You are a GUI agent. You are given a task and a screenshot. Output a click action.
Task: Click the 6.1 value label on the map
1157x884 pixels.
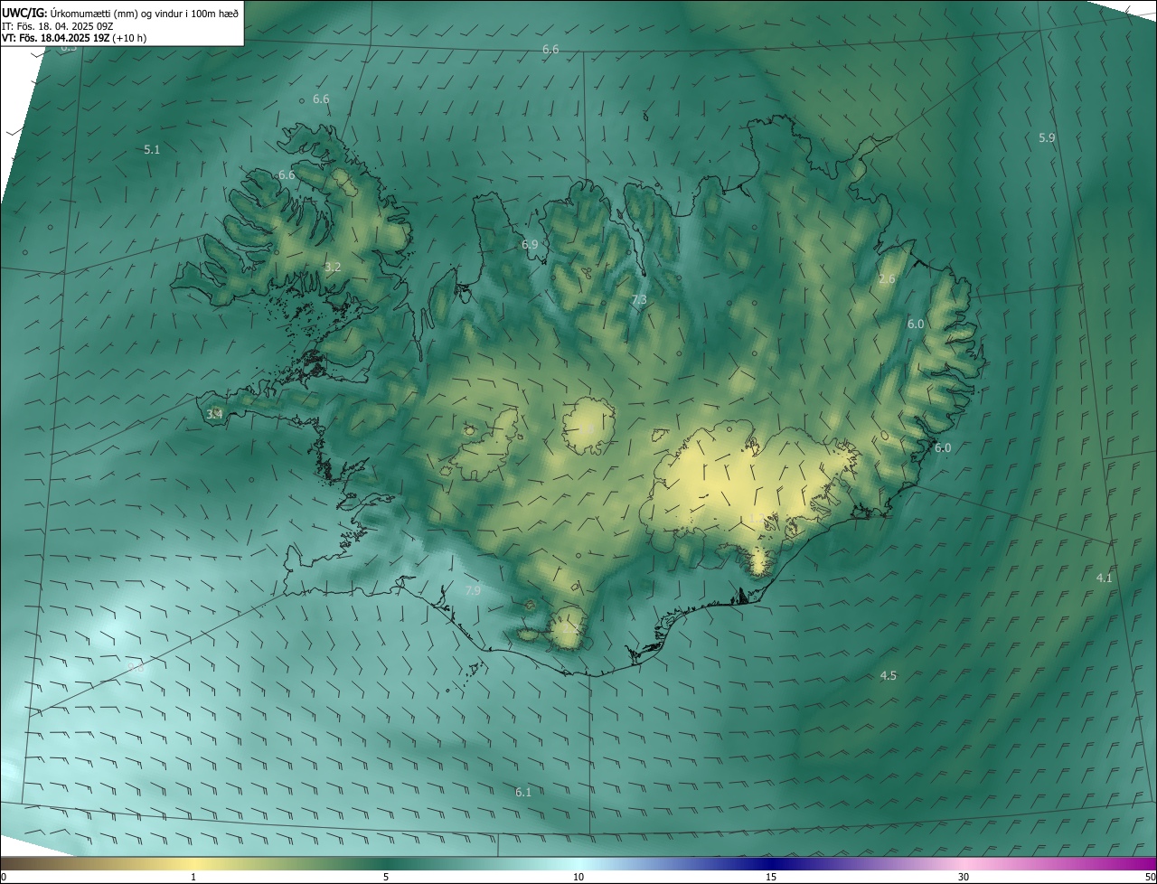[523, 792]
